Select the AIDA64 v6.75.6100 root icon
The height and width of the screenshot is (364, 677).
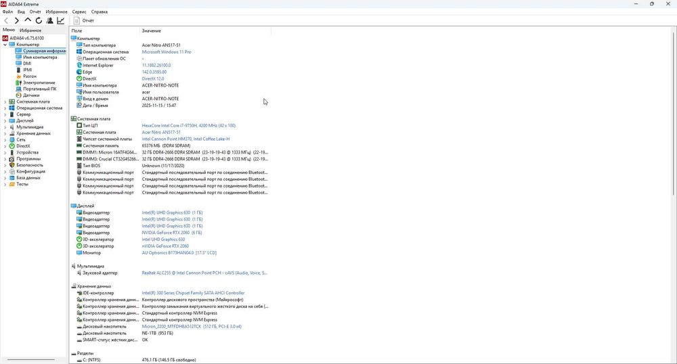(x=5, y=38)
